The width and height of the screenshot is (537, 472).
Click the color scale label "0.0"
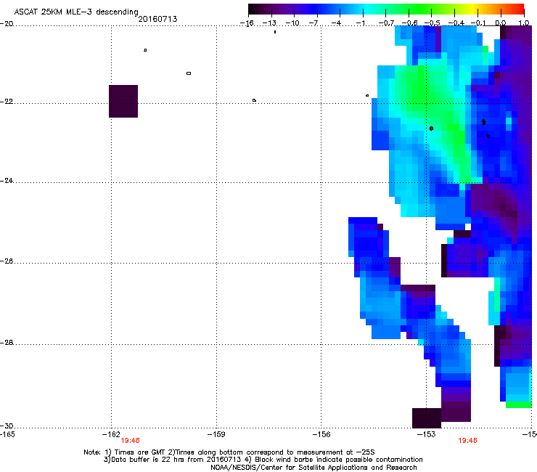point(501,23)
